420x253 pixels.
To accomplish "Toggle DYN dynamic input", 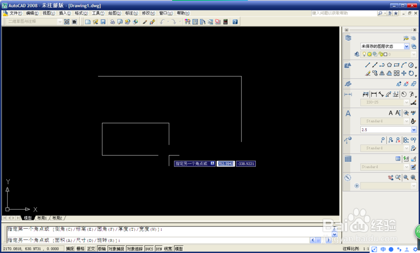I will 159,249.
